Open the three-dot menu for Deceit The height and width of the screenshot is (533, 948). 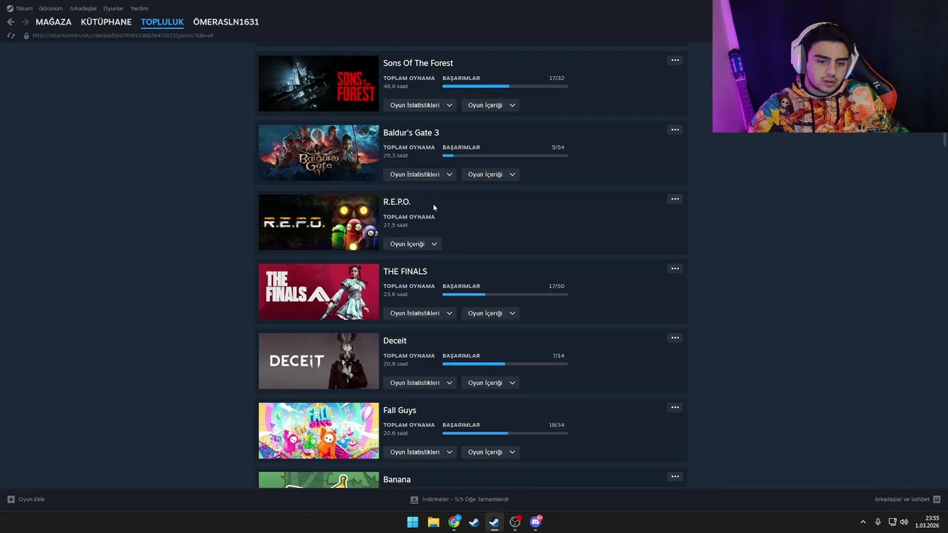pyautogui.click(x=675, y=338)
